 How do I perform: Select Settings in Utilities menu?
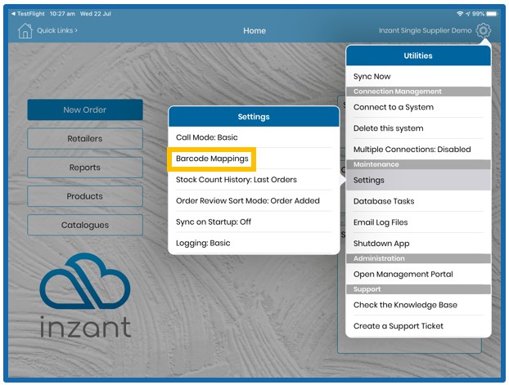[418, 180]
